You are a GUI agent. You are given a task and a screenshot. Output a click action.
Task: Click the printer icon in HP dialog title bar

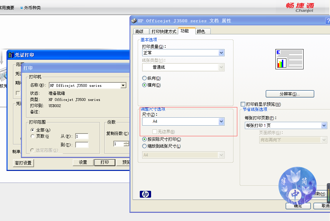(x=134, y=21)
